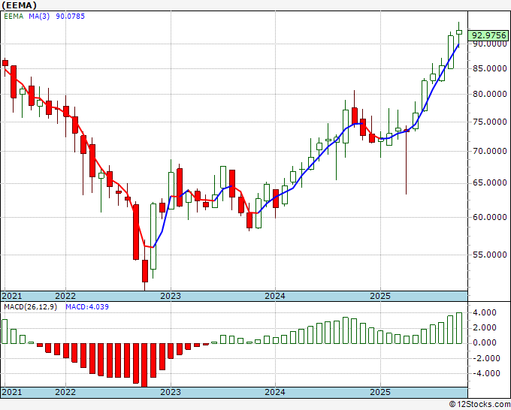The height and width of the screenshot is (410, 511).
Task: Click 2023 on the price chart timeline
Action: [171, 296]
